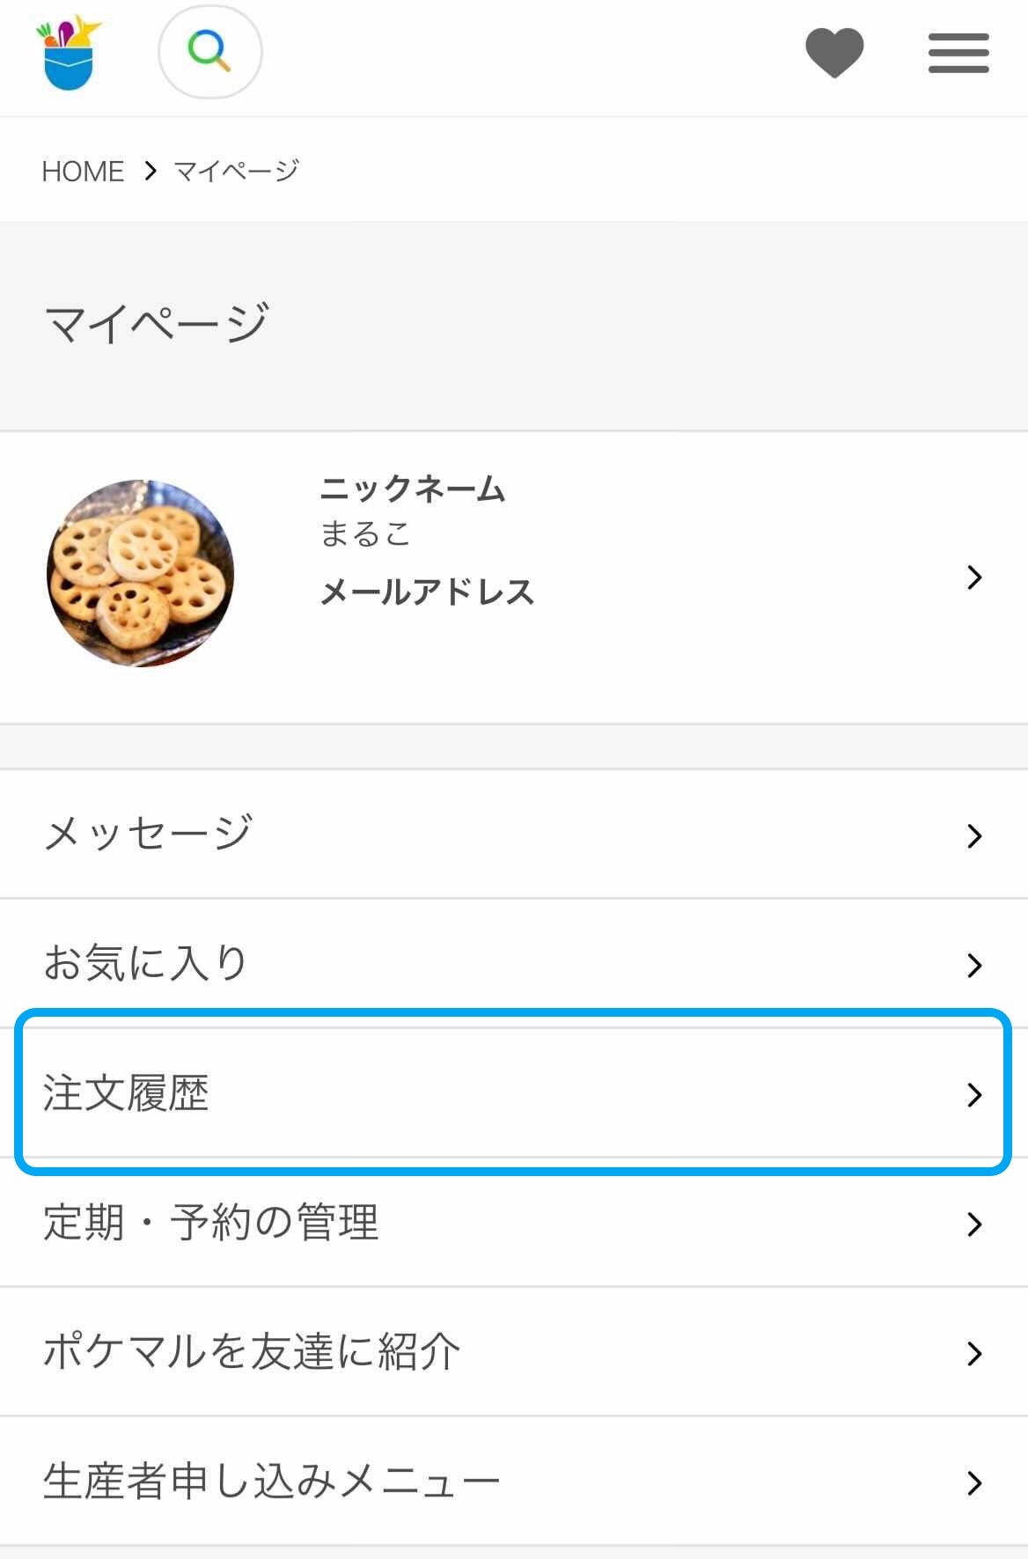Click the 注文履歴 row chevron

[973, 1094]
